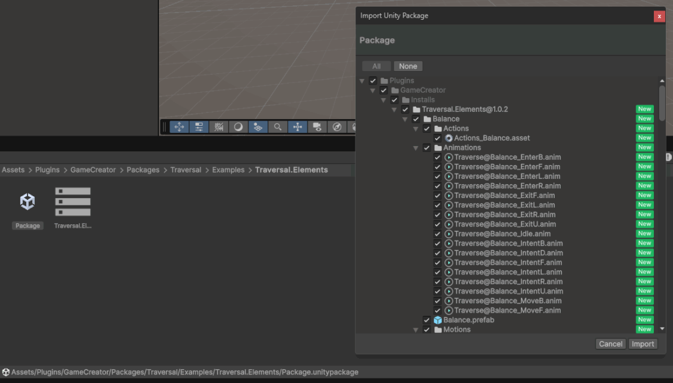Click the blue cube icon of Balance.prefab
Image resolution: width=673 pixels, height=383 pixels.
click(x=438, y=320)
